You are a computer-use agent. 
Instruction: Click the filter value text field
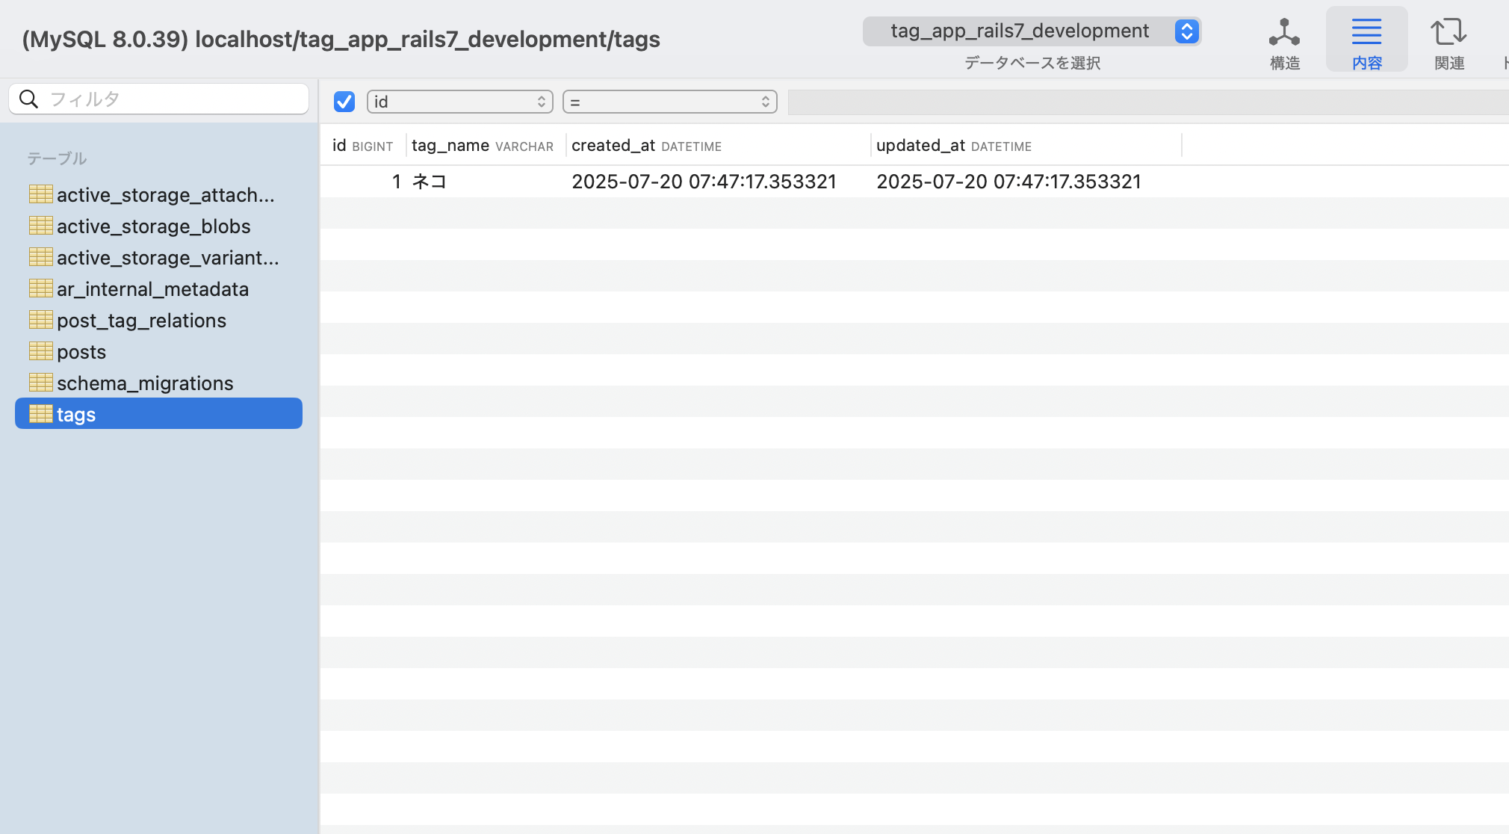[1147, 102]
